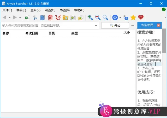Export results to Excel icon
The image size is (167, 118).
[x=27, y=17]
